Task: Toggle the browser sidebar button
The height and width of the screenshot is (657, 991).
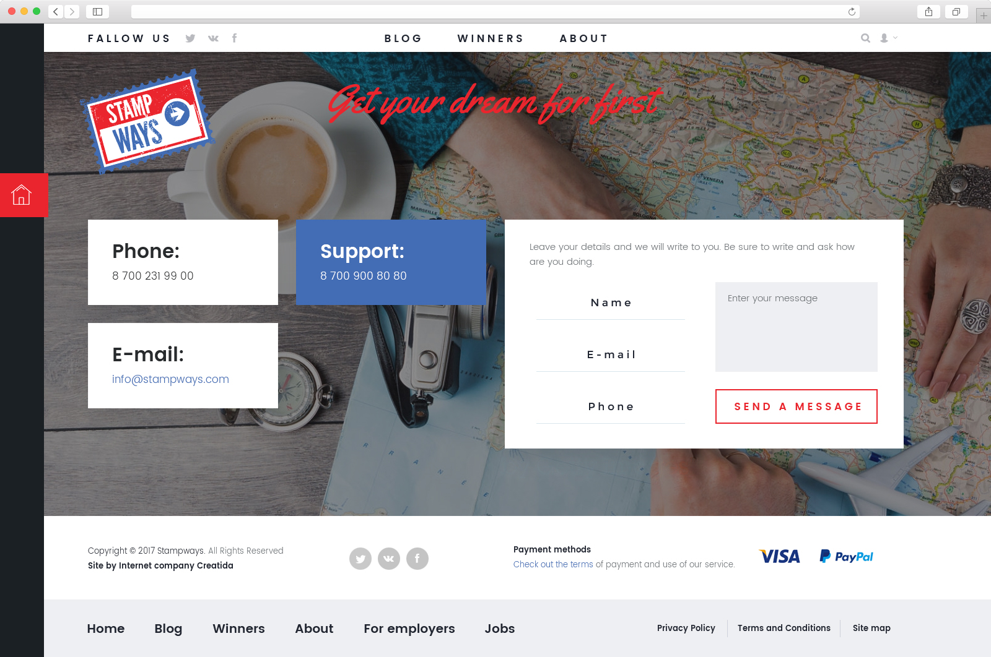Action: click(x=97, y=12)
